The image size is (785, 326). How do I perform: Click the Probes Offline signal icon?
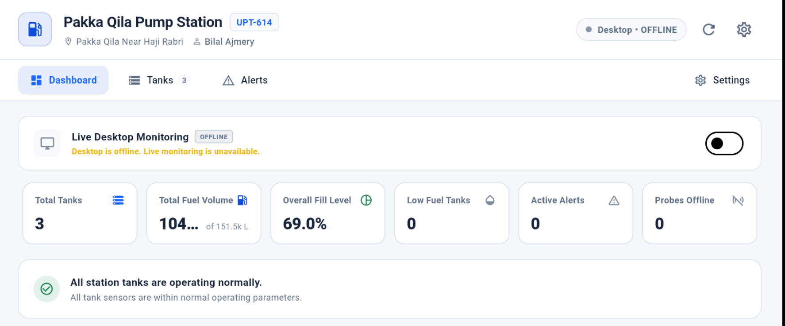click(738, 200)
